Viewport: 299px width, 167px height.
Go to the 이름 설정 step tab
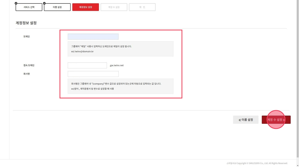click(57, 7)
